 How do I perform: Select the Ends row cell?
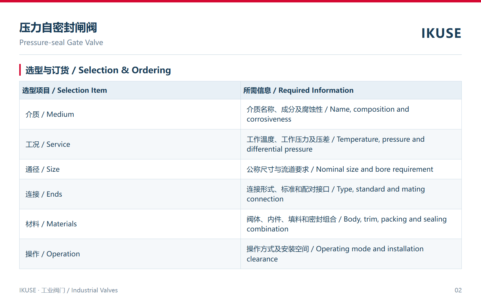click(130, 194)
